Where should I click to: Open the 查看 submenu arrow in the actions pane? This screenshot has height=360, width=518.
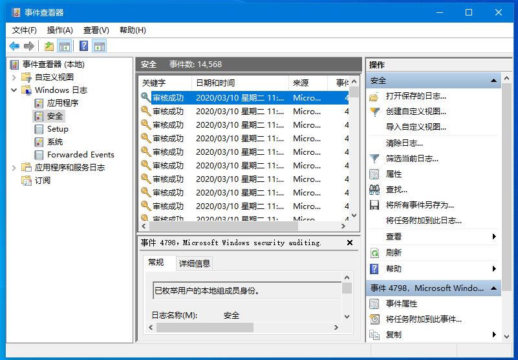[x=494, y=237]
